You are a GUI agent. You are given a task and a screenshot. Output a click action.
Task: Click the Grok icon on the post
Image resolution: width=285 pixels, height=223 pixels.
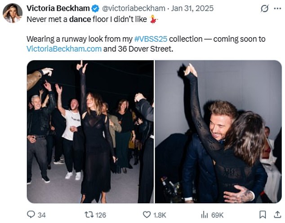click(265, 9)
